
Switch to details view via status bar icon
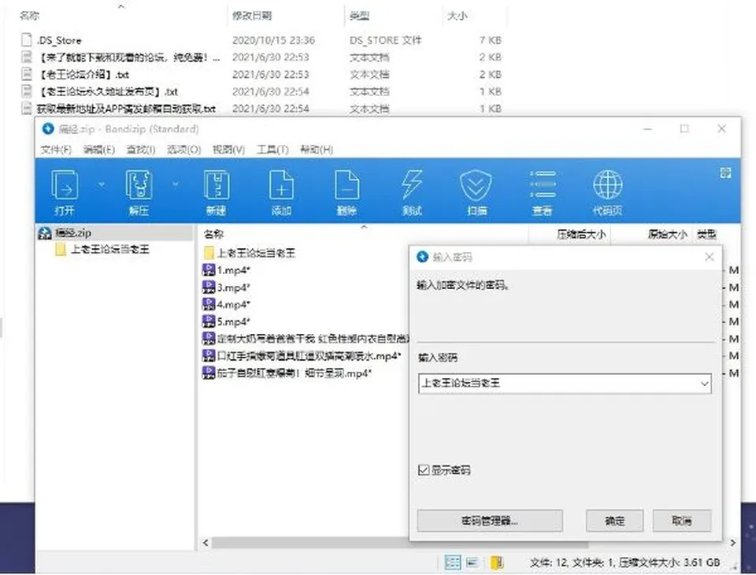pos(453,562)
